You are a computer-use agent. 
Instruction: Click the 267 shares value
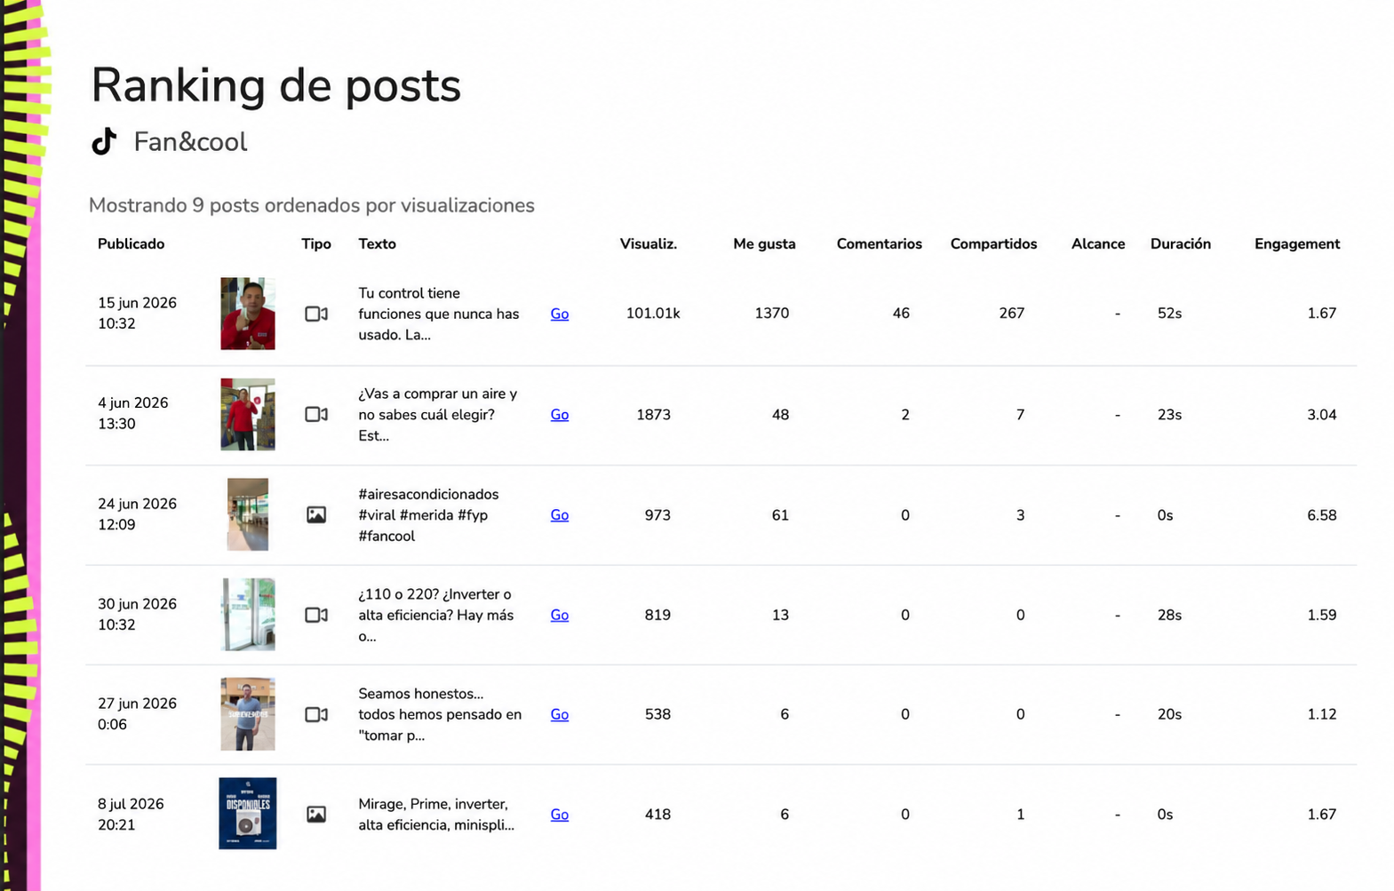pos(1012,313)
